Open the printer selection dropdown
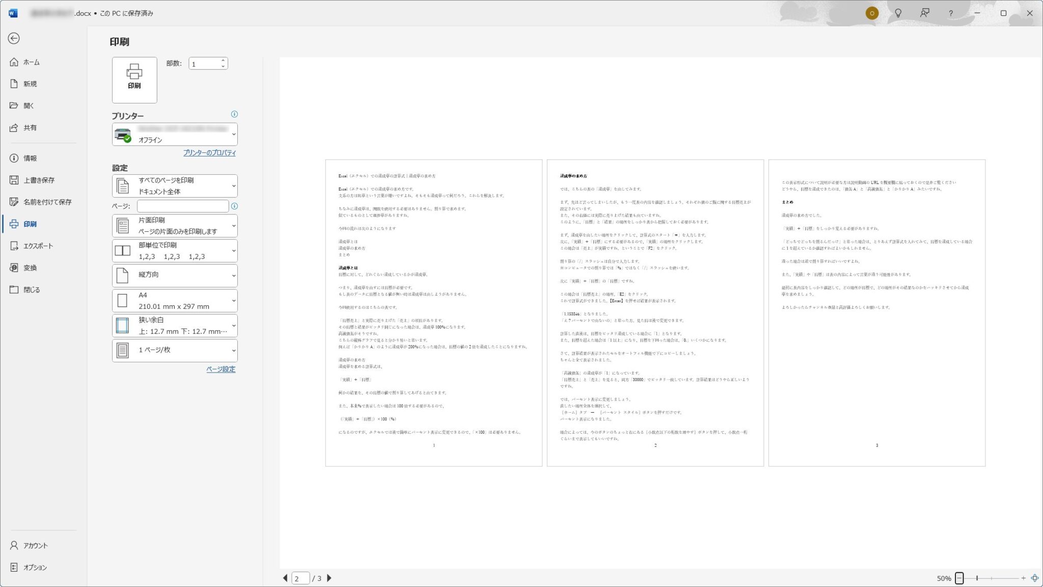The width and height of the screenshot is (1043, 587). [175, 135]
